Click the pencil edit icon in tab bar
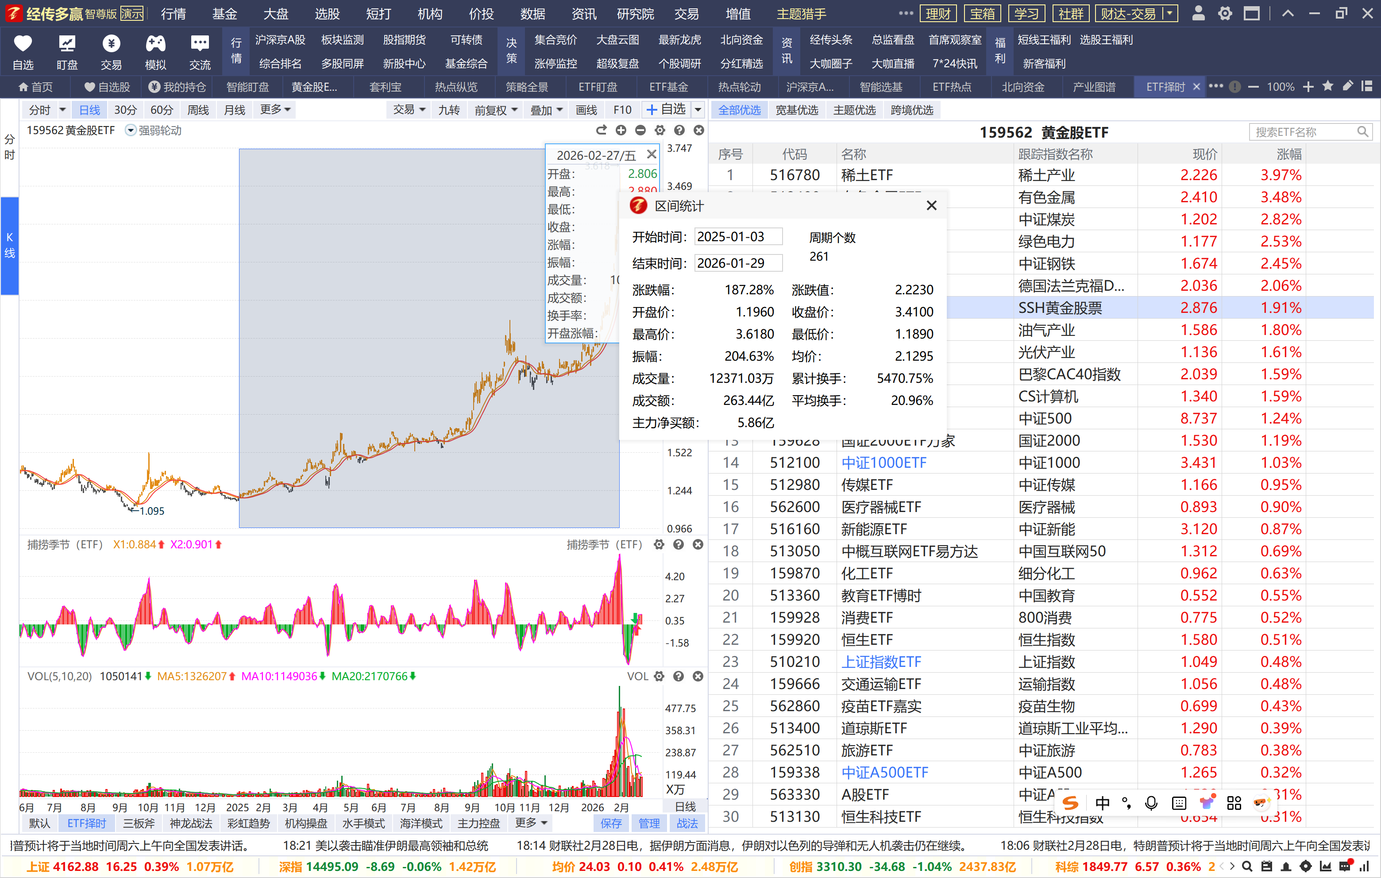The height and width of the screenshot is (878, 1381). pos(1347,87)
